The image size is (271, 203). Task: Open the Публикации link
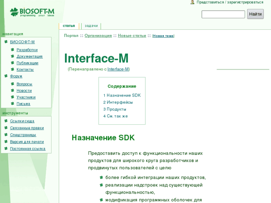click(27, 63)
